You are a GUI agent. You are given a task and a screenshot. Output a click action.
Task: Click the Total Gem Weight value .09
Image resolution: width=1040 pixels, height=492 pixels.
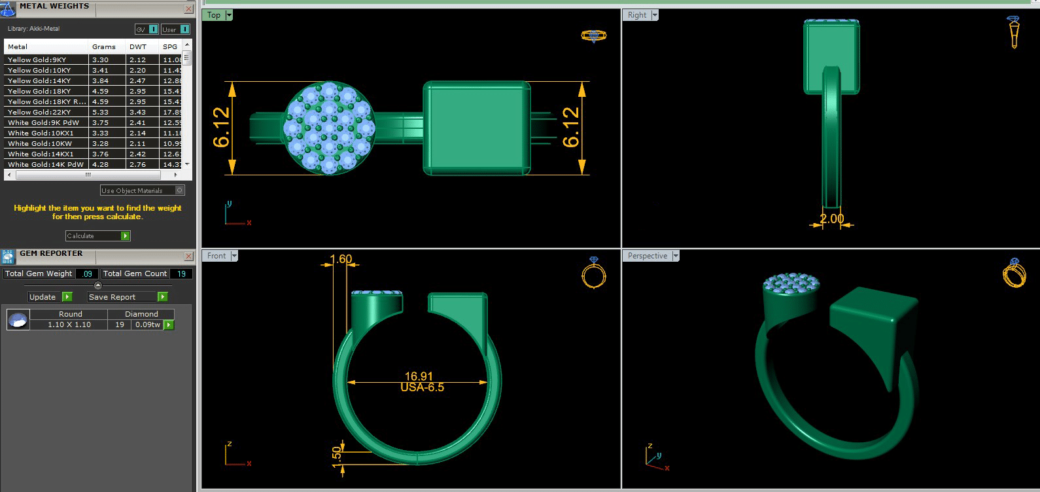[88, 274]
